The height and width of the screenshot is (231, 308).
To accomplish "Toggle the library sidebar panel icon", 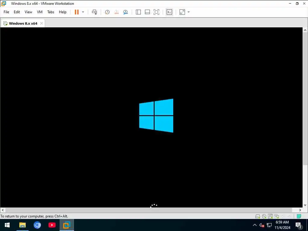I will tap(138, 12).
